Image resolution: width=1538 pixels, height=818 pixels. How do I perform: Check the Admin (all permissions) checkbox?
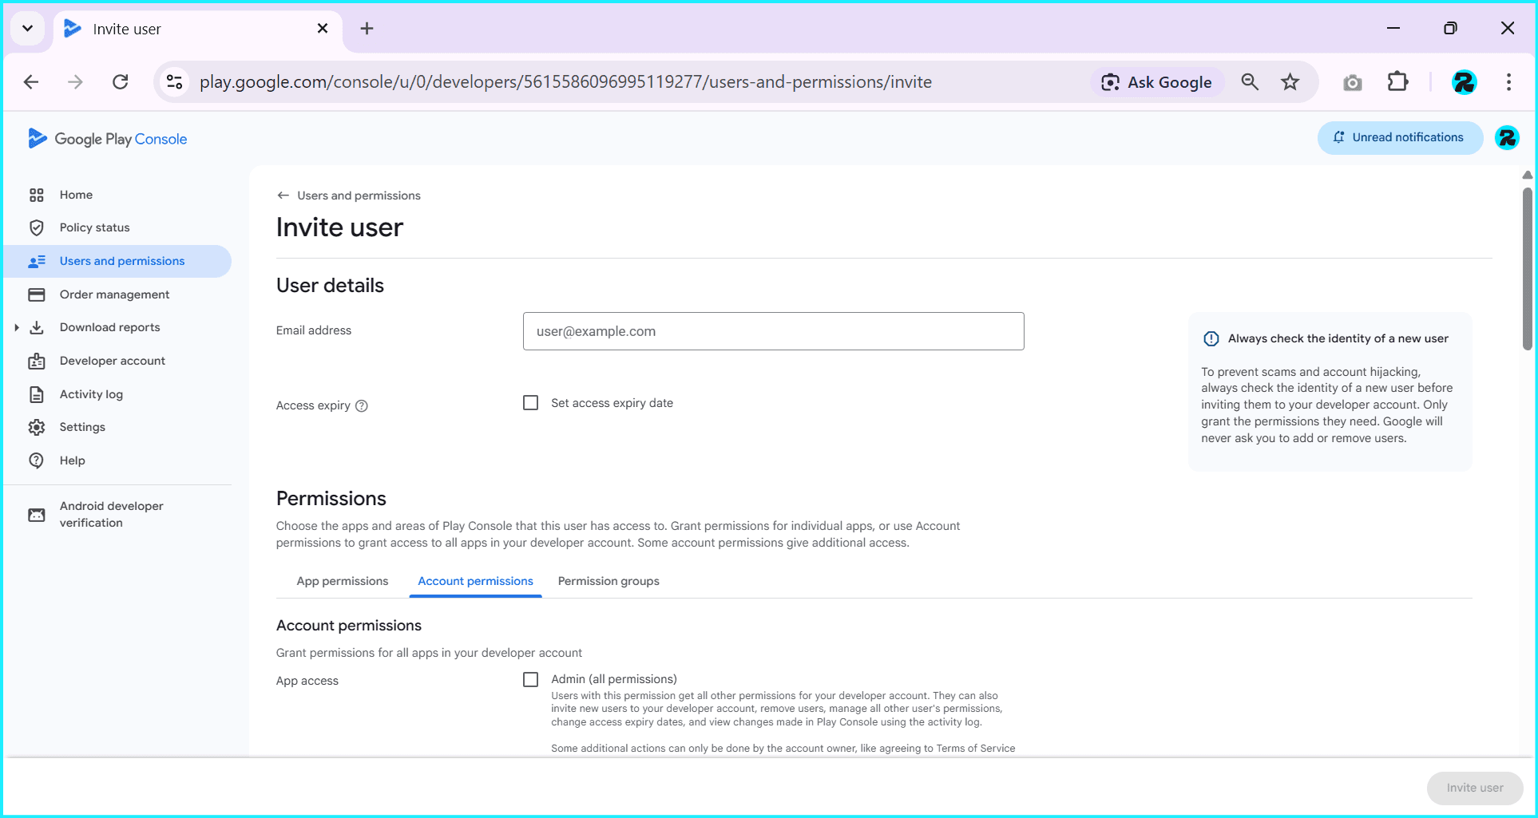[531, 679]
